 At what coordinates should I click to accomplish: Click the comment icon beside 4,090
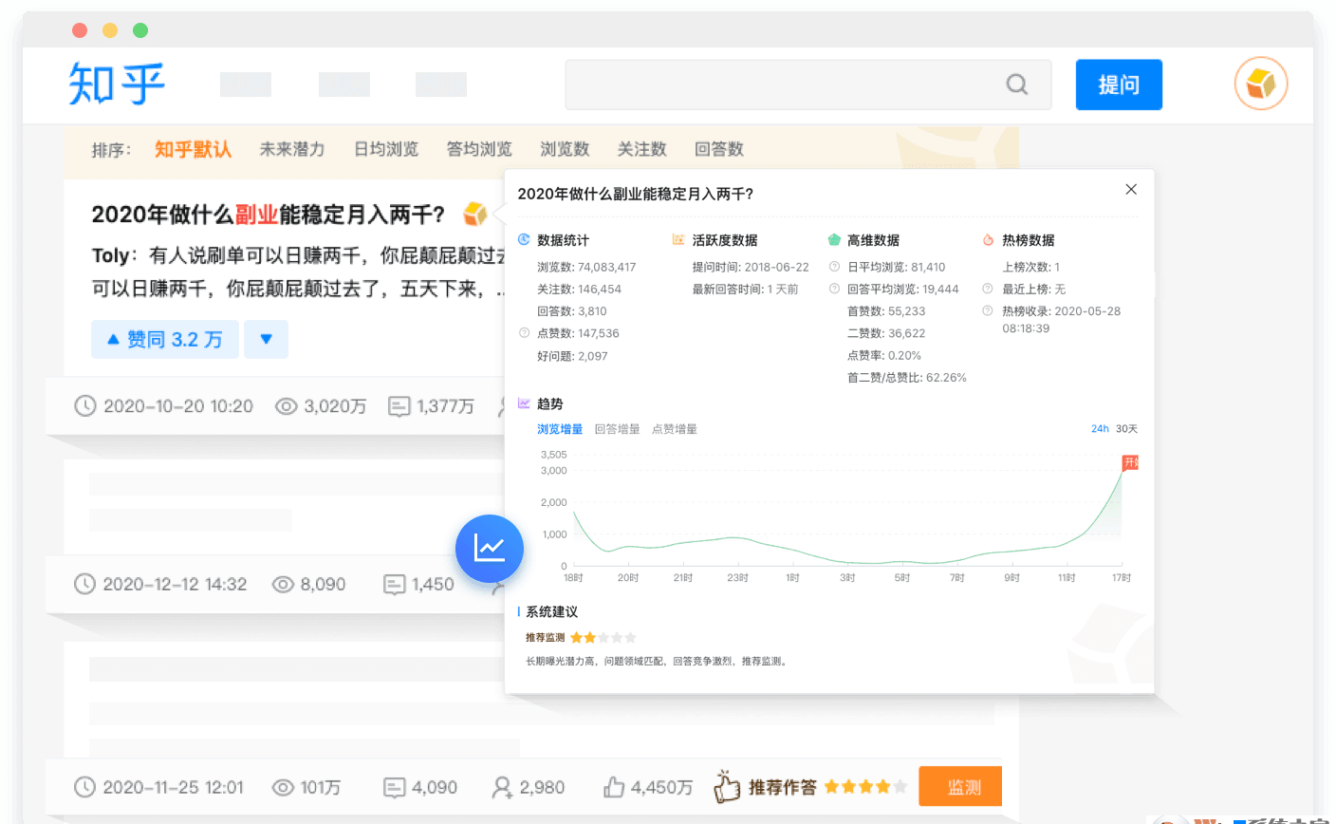point(395,787)
